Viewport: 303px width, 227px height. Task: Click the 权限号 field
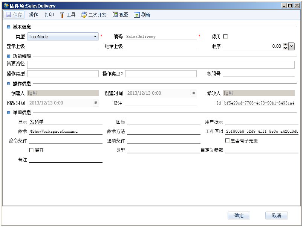pos(259,74)
